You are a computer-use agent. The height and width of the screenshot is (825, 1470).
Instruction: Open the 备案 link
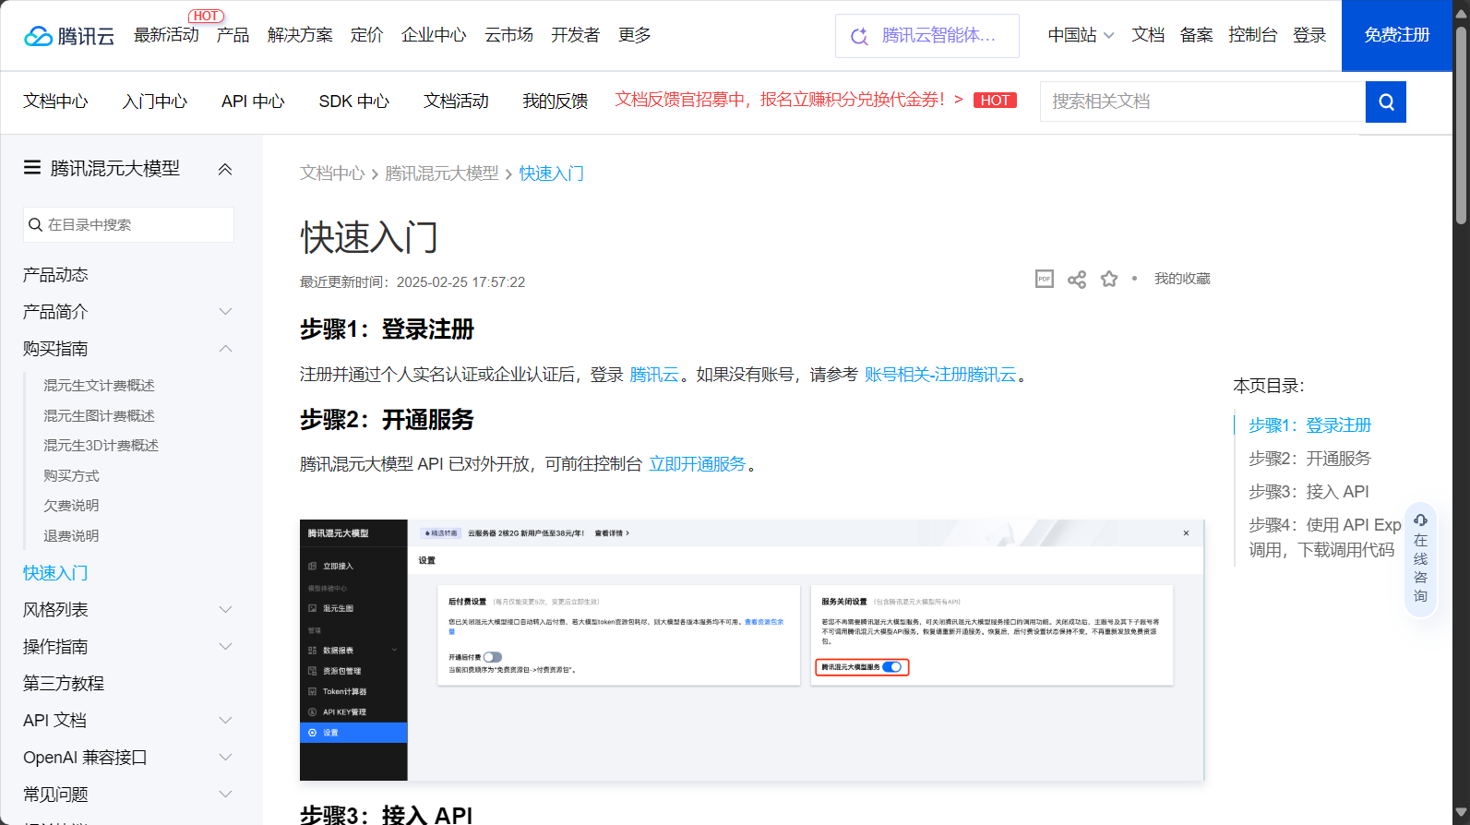(1196, 35)
